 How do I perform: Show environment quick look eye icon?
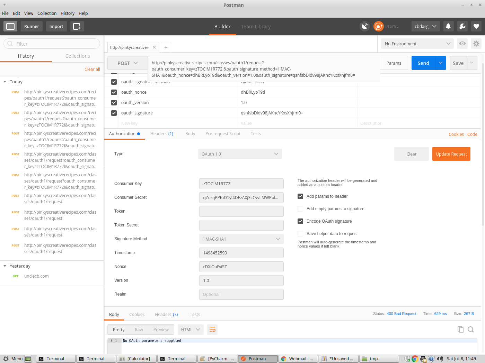tap(462, 43)
